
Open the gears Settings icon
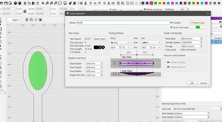70,3
